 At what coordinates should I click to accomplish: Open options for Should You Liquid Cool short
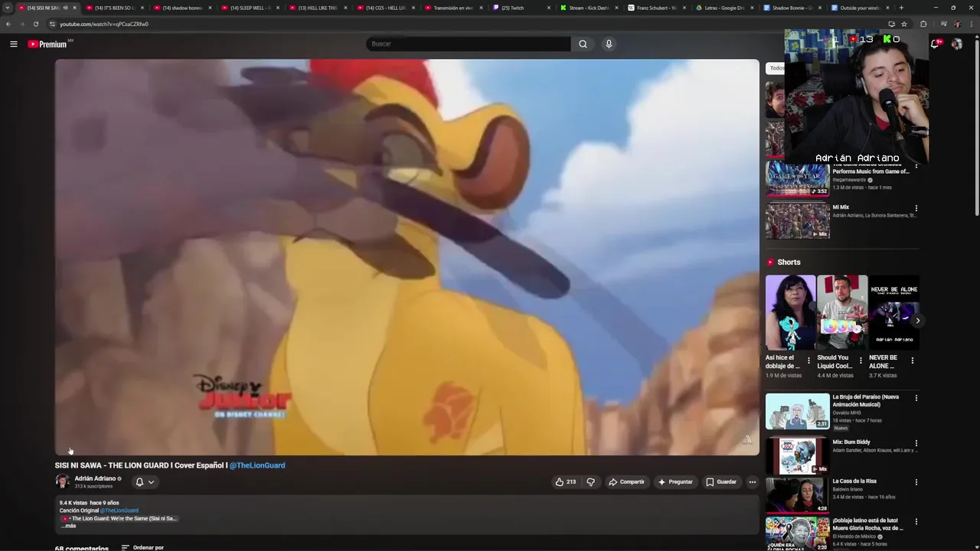pos(861,360)
